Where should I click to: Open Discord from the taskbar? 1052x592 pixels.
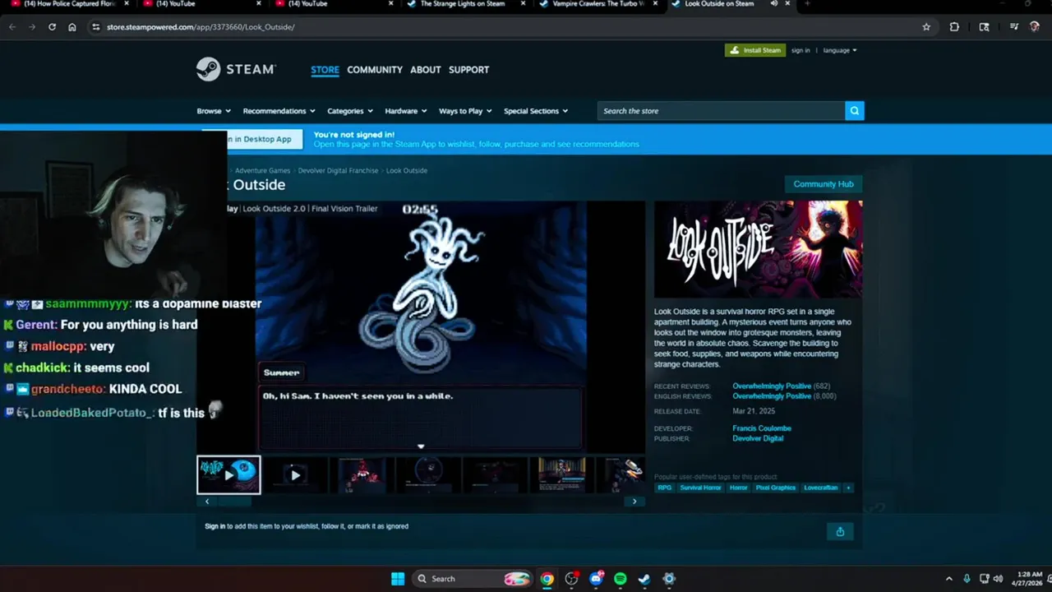click(596, 579)
